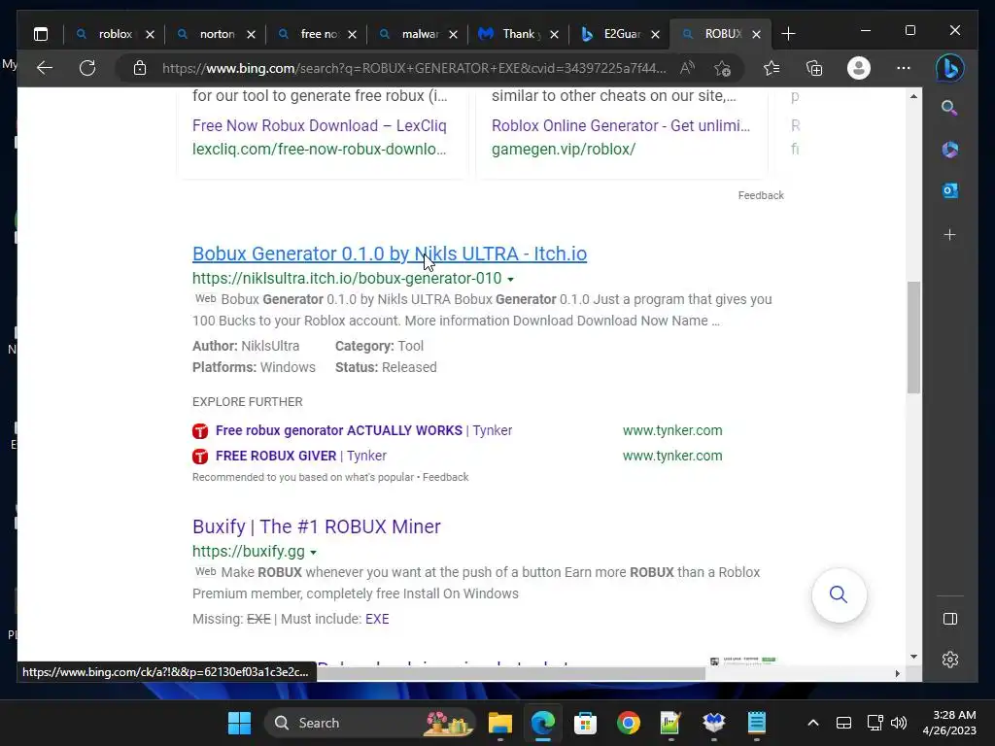Open Free Now Robux Download LexCliq link
The height and width of the screenshot is (746, 995).
(319, 125)
